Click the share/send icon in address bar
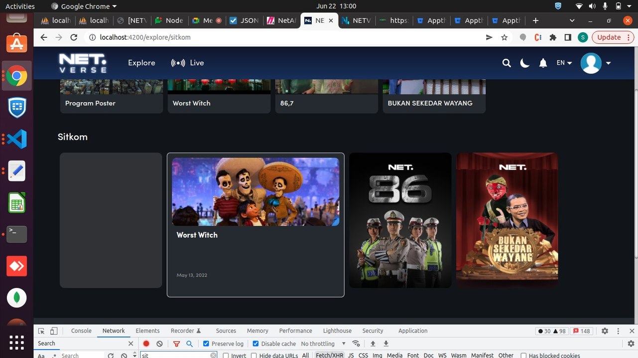 (x=489, y=37)
